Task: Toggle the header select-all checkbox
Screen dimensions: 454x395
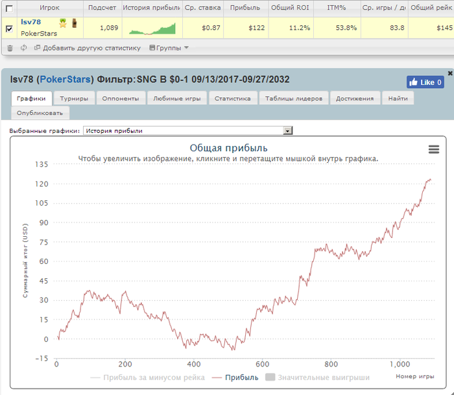Action: pyautogui.click(x=9, y=8)
